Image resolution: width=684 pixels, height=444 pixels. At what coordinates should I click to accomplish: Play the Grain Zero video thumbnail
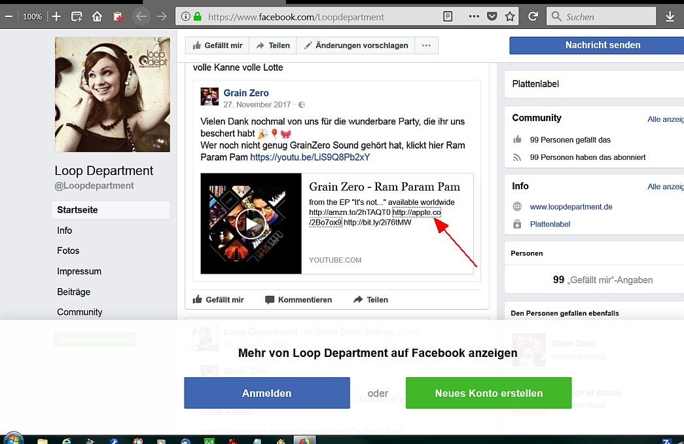tap(251, 224)
